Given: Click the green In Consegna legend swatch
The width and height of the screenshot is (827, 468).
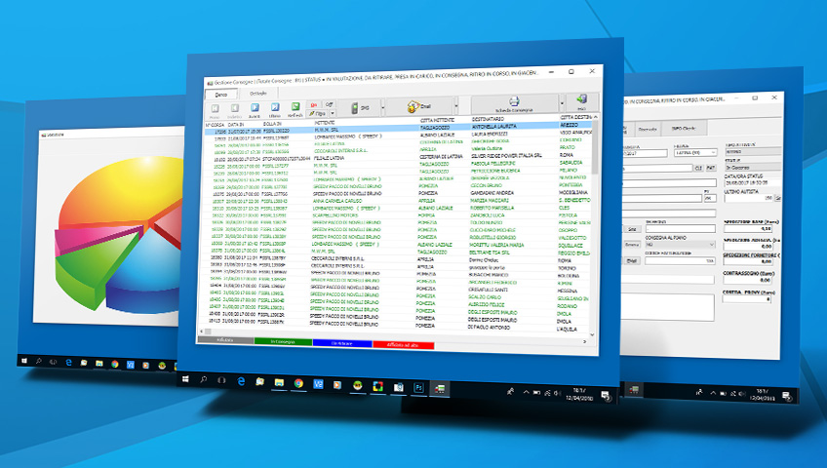Looking at the screenshot, I should [x=283, y=341].
